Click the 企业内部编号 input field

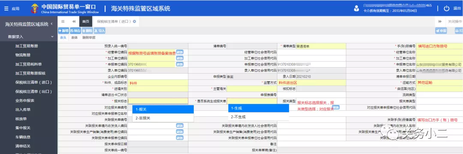click(x=158, y=77)
